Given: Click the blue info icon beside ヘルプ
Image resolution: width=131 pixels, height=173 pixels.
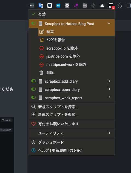Looking at the screenshot, I should point(33,150).
